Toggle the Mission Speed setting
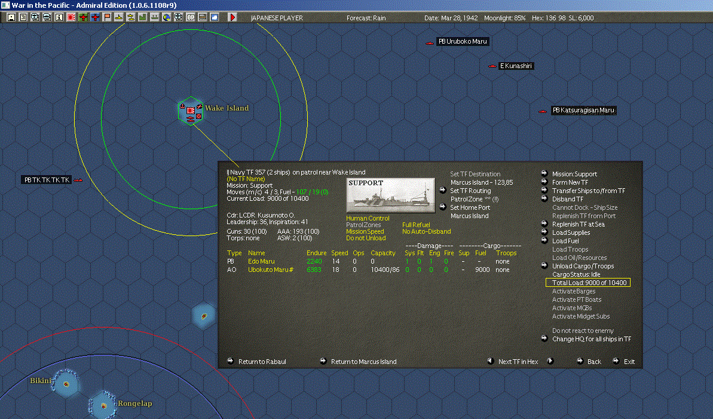The width and height of the screenshot is (713, 419). tap(365, 231)
